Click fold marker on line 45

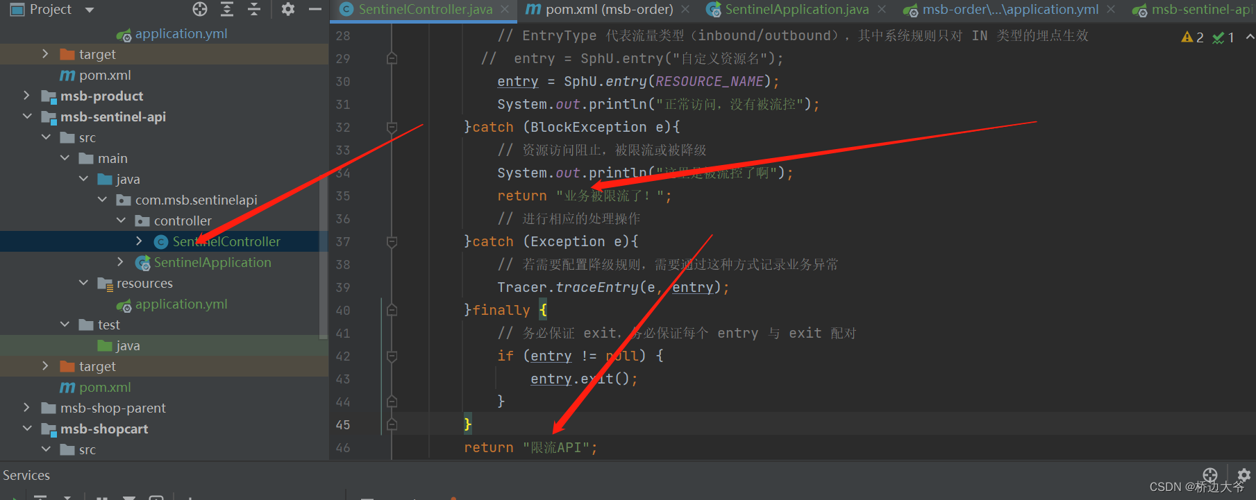click(392, 424)
